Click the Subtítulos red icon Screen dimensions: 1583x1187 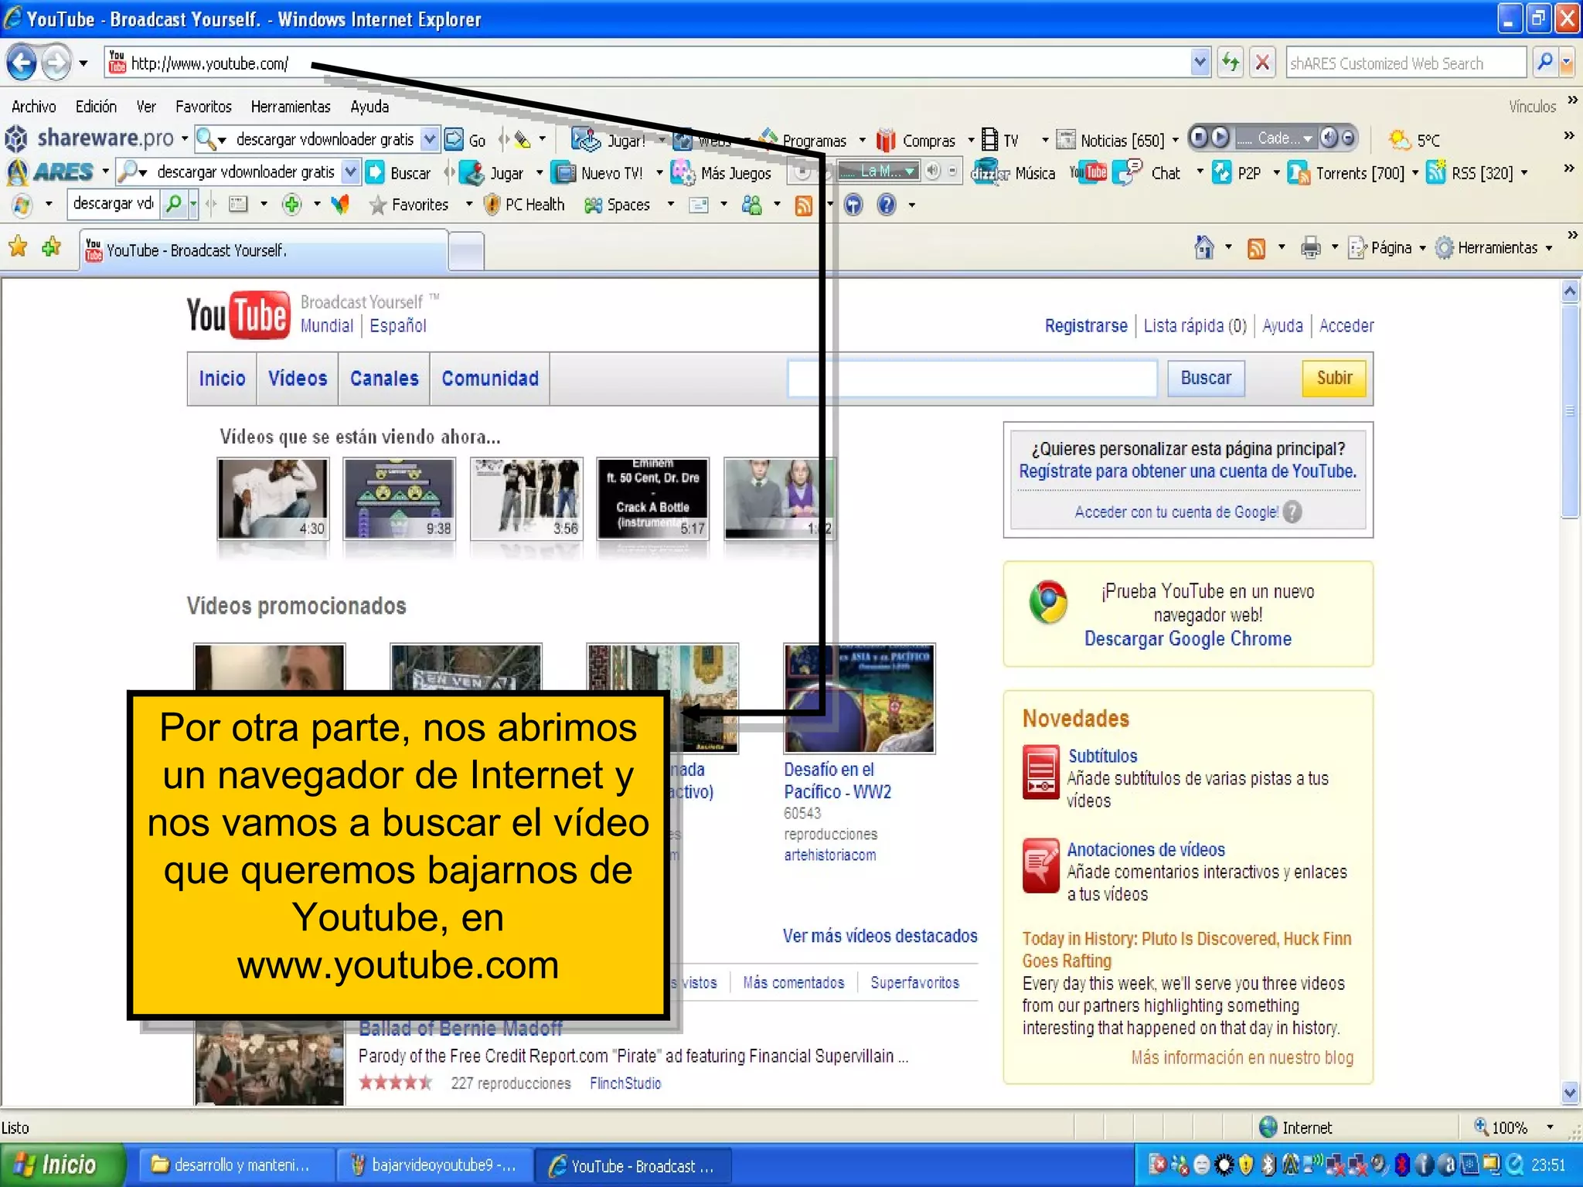1040,771
